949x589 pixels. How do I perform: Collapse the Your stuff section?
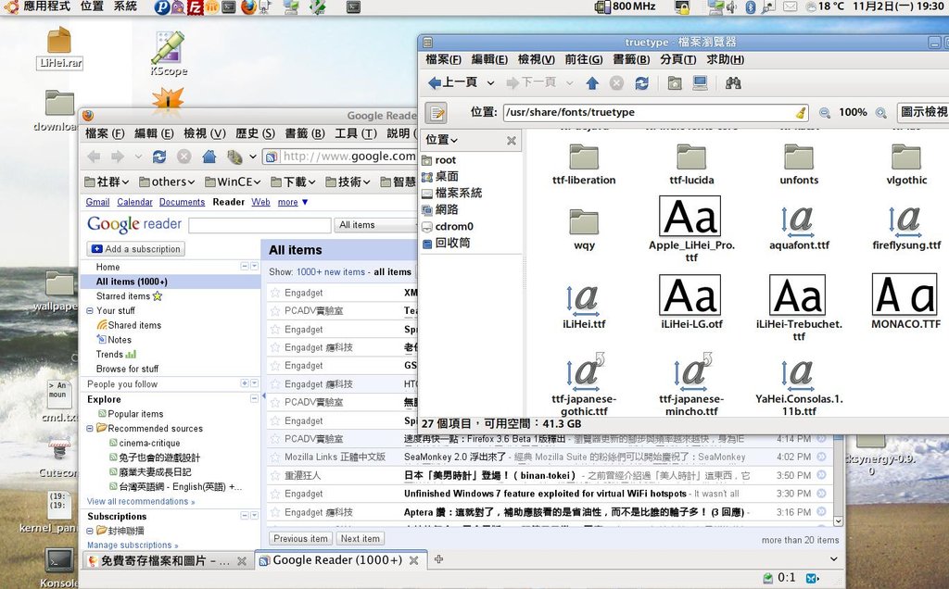[90, 311]
